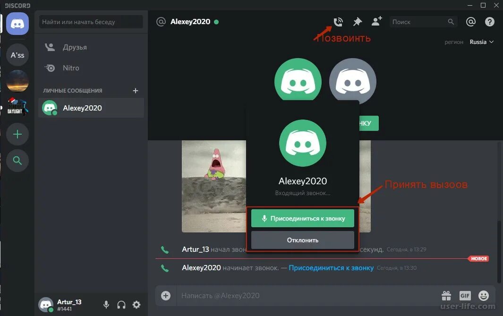Click the caller avatar in popup
This screenshot has width=503, height=316.
[302, 143]
